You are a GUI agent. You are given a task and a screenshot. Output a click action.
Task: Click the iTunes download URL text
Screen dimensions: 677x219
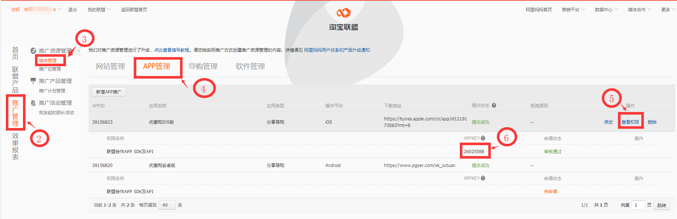coord(425,122)
